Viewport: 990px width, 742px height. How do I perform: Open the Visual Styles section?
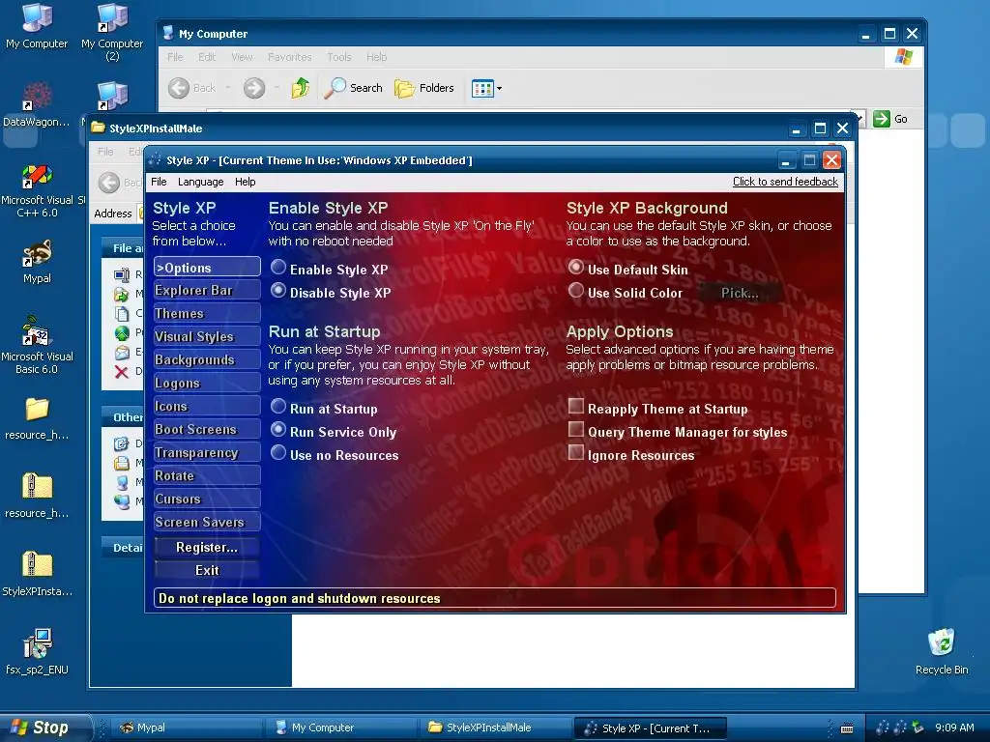(x=207, y=337)
